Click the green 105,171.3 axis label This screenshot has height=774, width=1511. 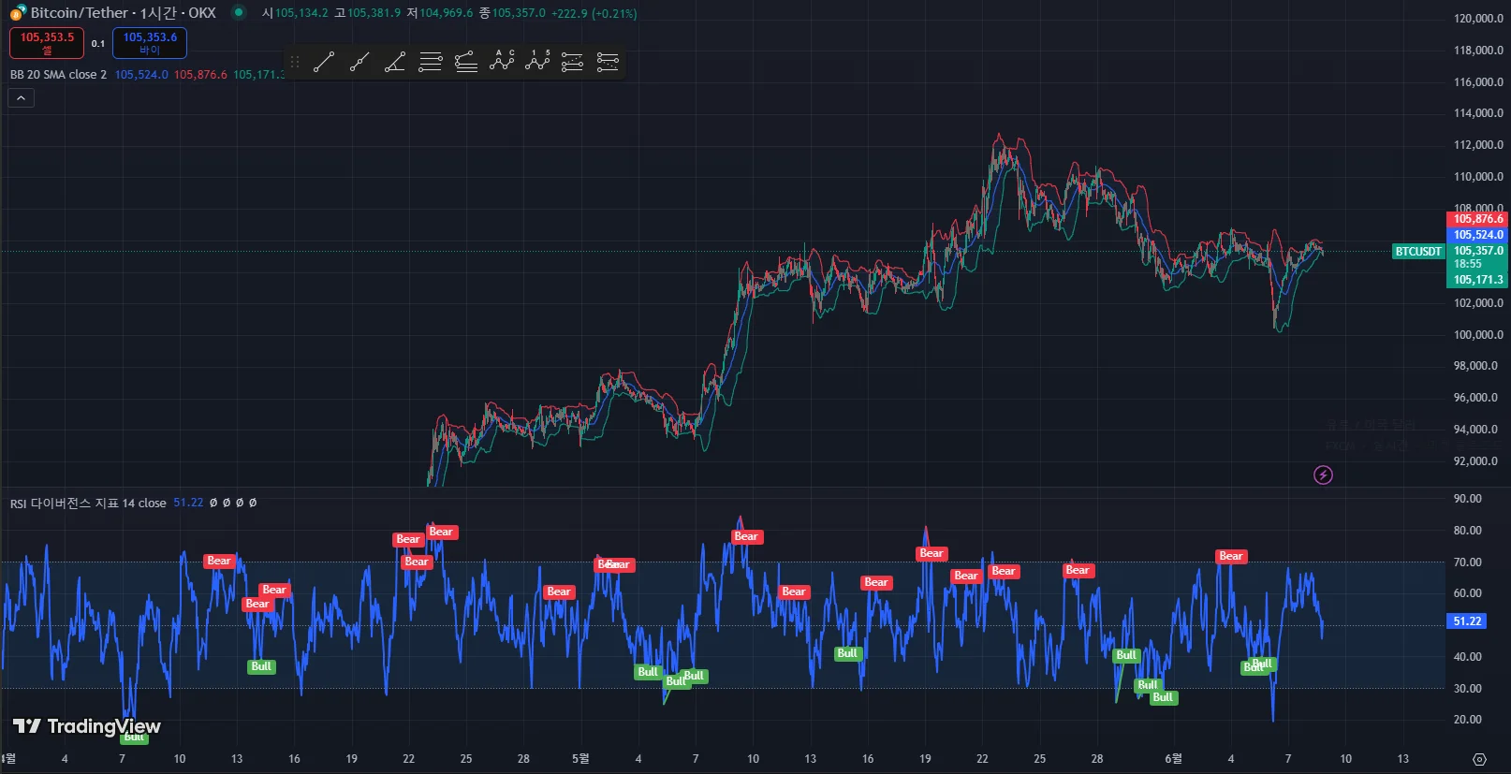1477,280
